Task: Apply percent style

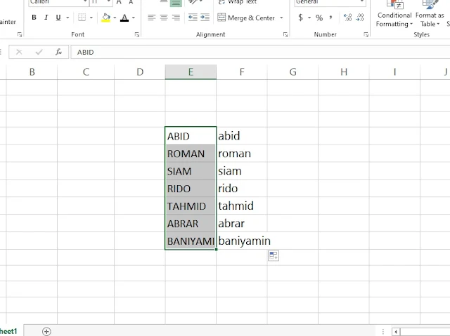Action: tap(319, 18)
